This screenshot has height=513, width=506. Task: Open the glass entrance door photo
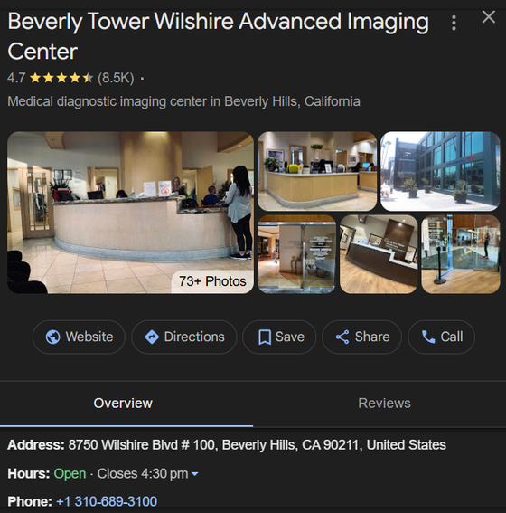pyautogui.click(x=296, y=254)
